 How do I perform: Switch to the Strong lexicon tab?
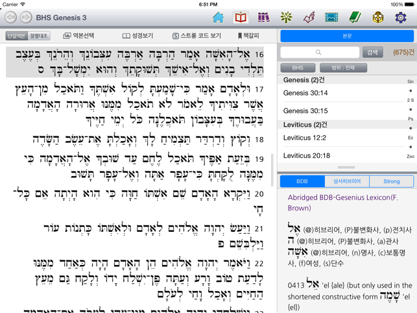tap(391, 181)
